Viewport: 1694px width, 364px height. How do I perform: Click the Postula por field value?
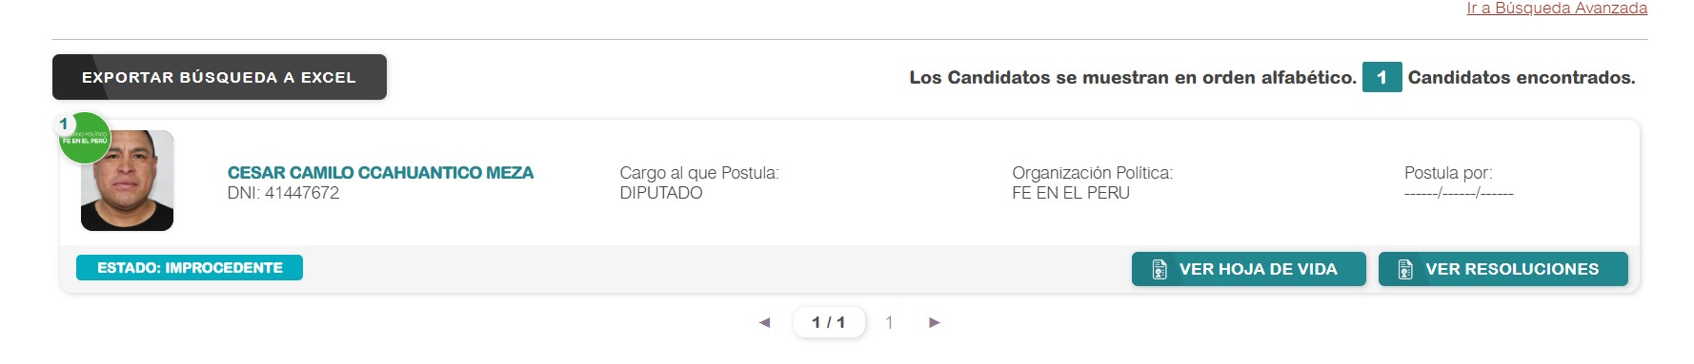point(1459,193)
